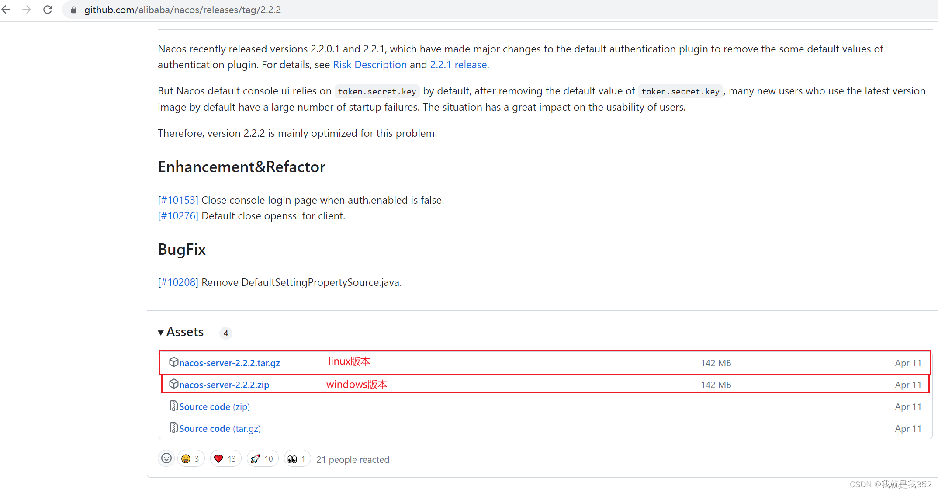Click the file-zip icon beside Source code (tar.gz)
Screen dimensions: 938x493
(x=173, y=427)
